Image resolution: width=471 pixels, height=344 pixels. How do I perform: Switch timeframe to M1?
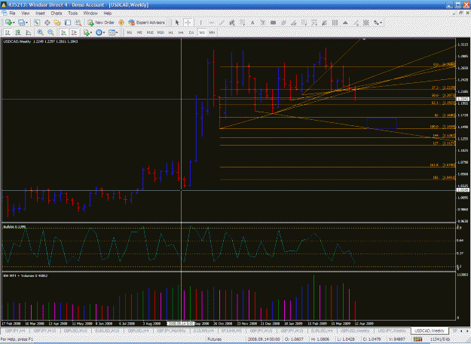tap(130, 32)
